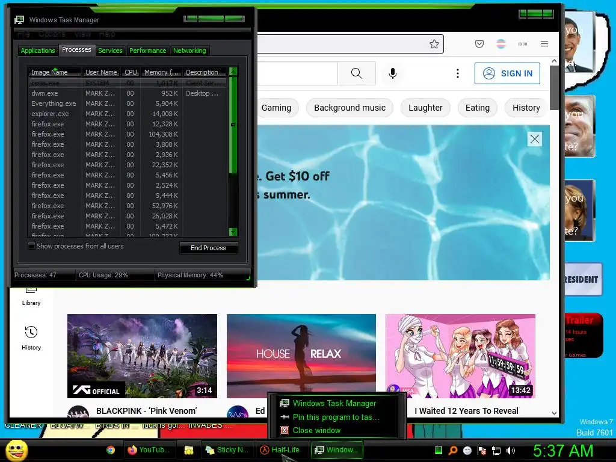Click the YouTube search input field
Screen dimensions: 616x462
(297, 73)
